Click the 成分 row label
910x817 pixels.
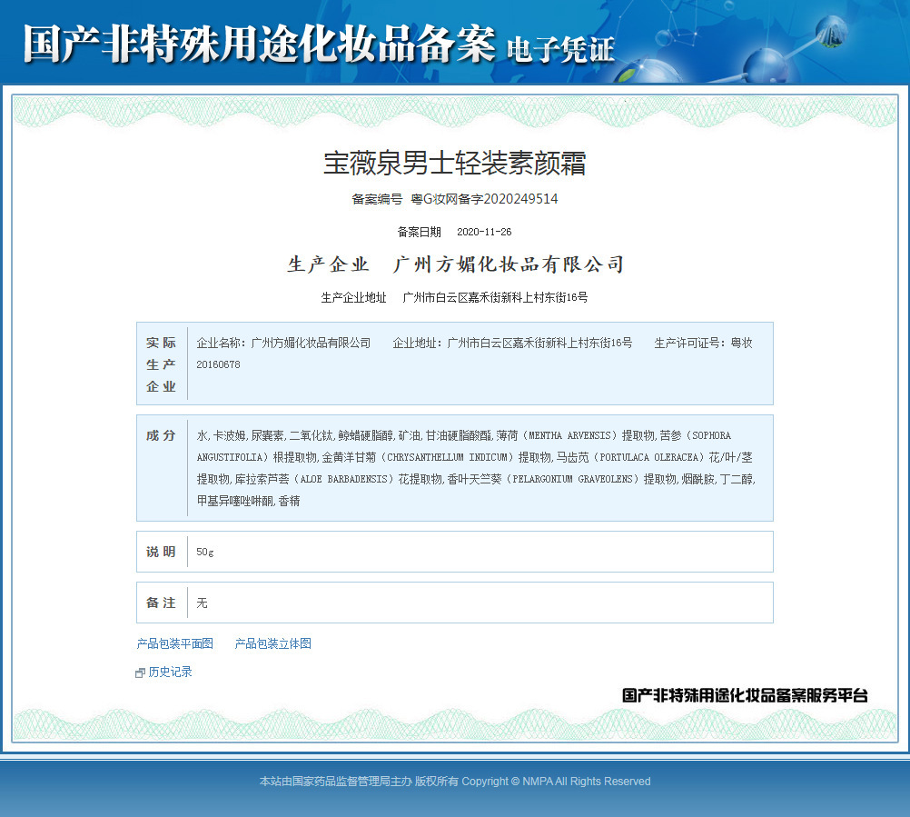click(161, 435)
